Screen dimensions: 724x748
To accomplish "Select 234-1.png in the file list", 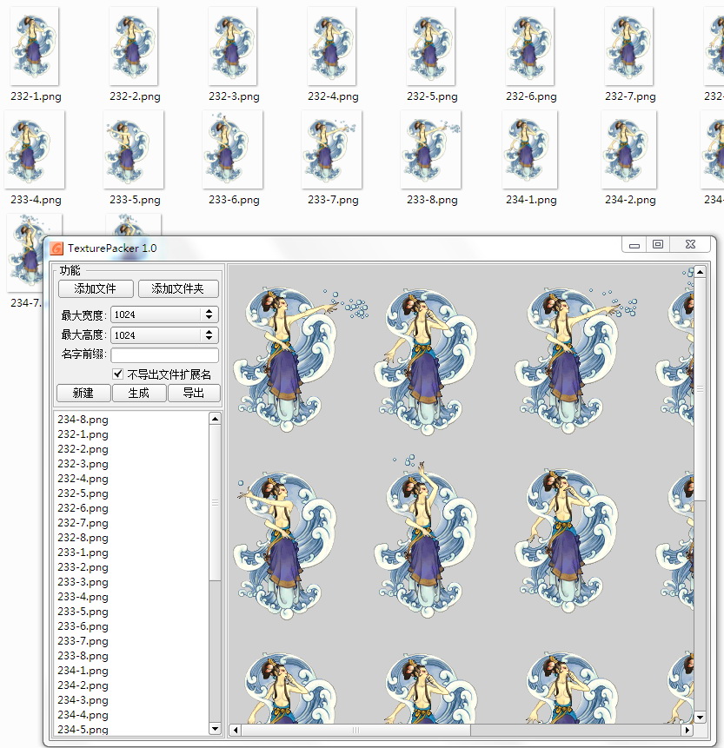I will click(83, 672).
